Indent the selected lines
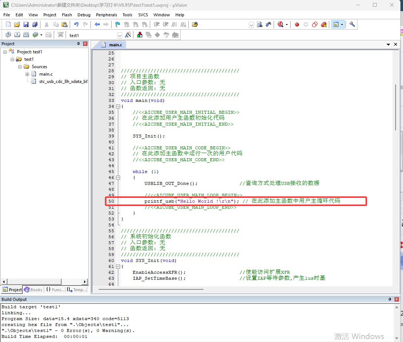 point(156,24)
